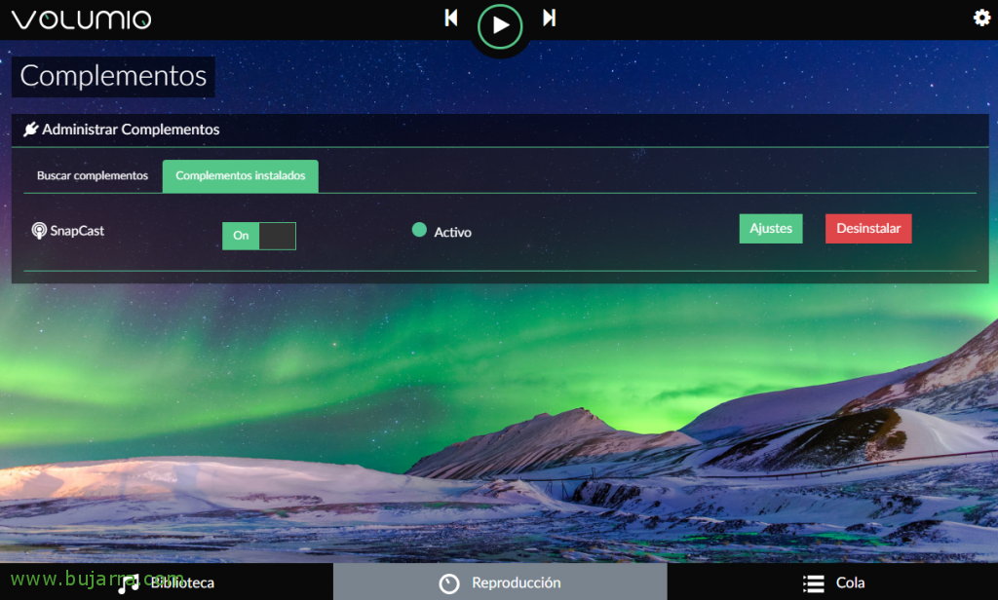Click the Cola queue list icon
The image size is (998, 600).
(812, 582)
